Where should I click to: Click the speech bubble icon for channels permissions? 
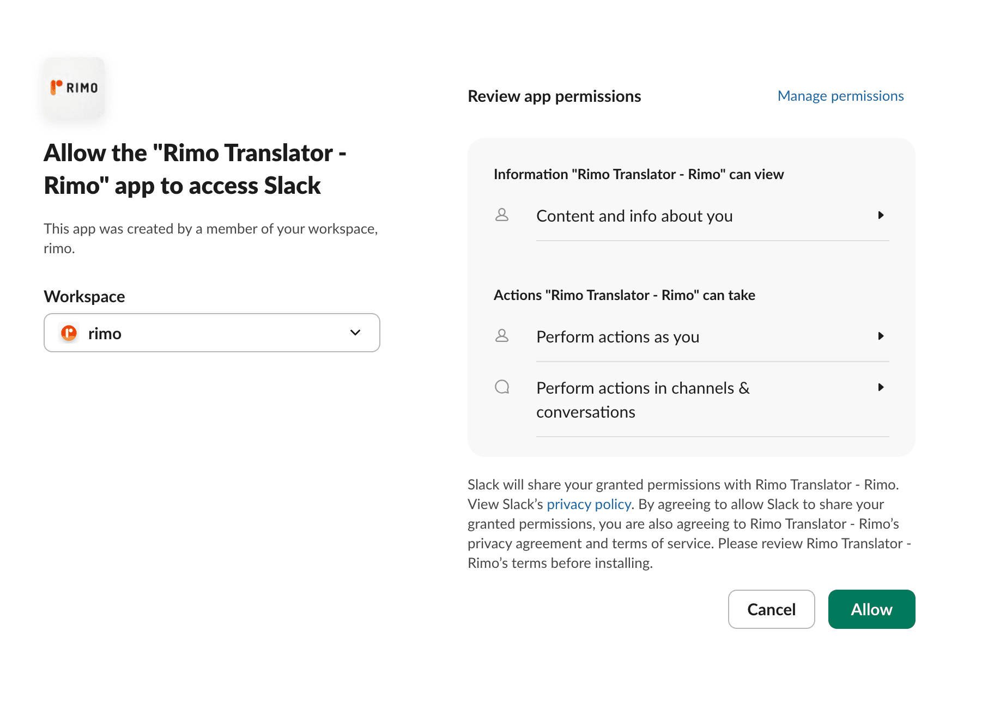coord(502,387)
